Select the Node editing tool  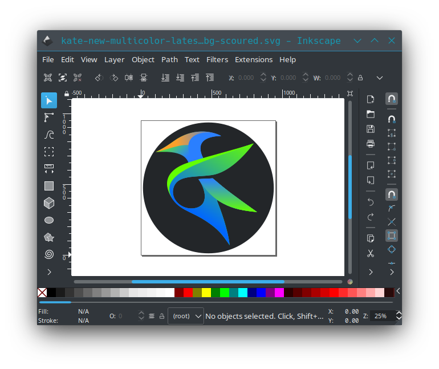pos(49,117)
